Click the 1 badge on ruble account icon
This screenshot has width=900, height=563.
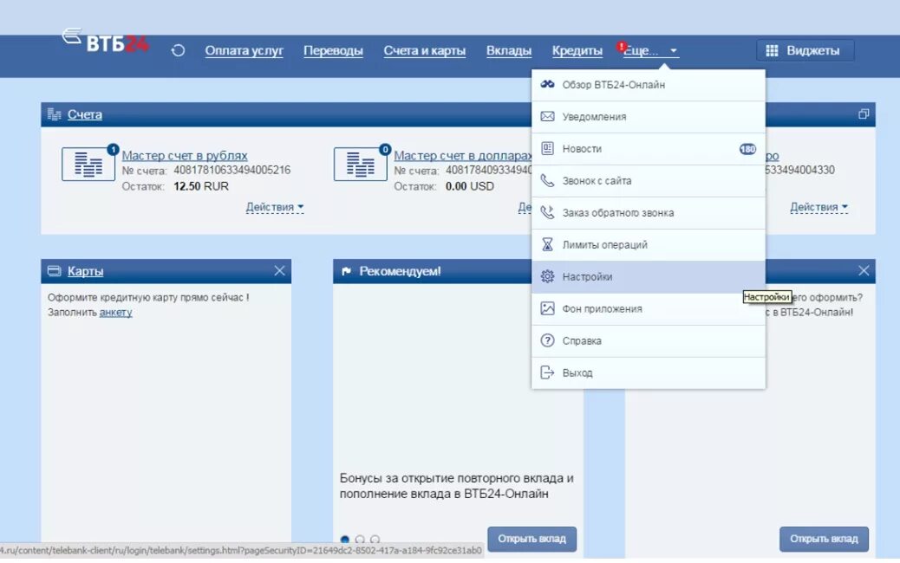(113, 150)
